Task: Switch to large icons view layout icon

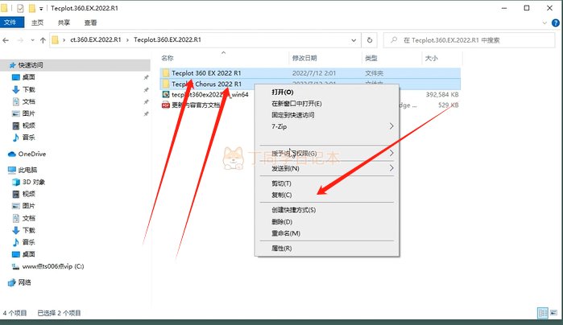Action: coord(553,313)
